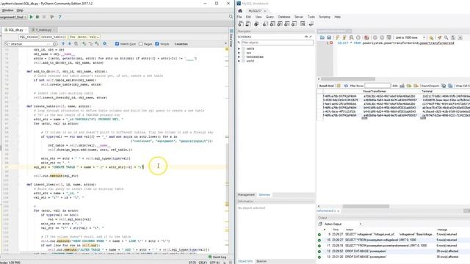Open Event Log in PyCharm status bar

(x=217, y=257)
